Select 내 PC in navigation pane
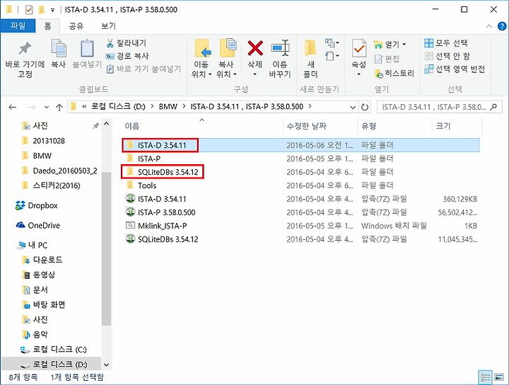Screen dimensions: 509x385 (33, 245)
